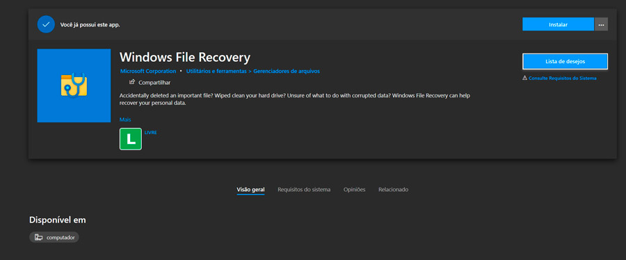Open Utilitários e ferramentas category link
This screenshot has width=626, height=260.
point(216,72)
